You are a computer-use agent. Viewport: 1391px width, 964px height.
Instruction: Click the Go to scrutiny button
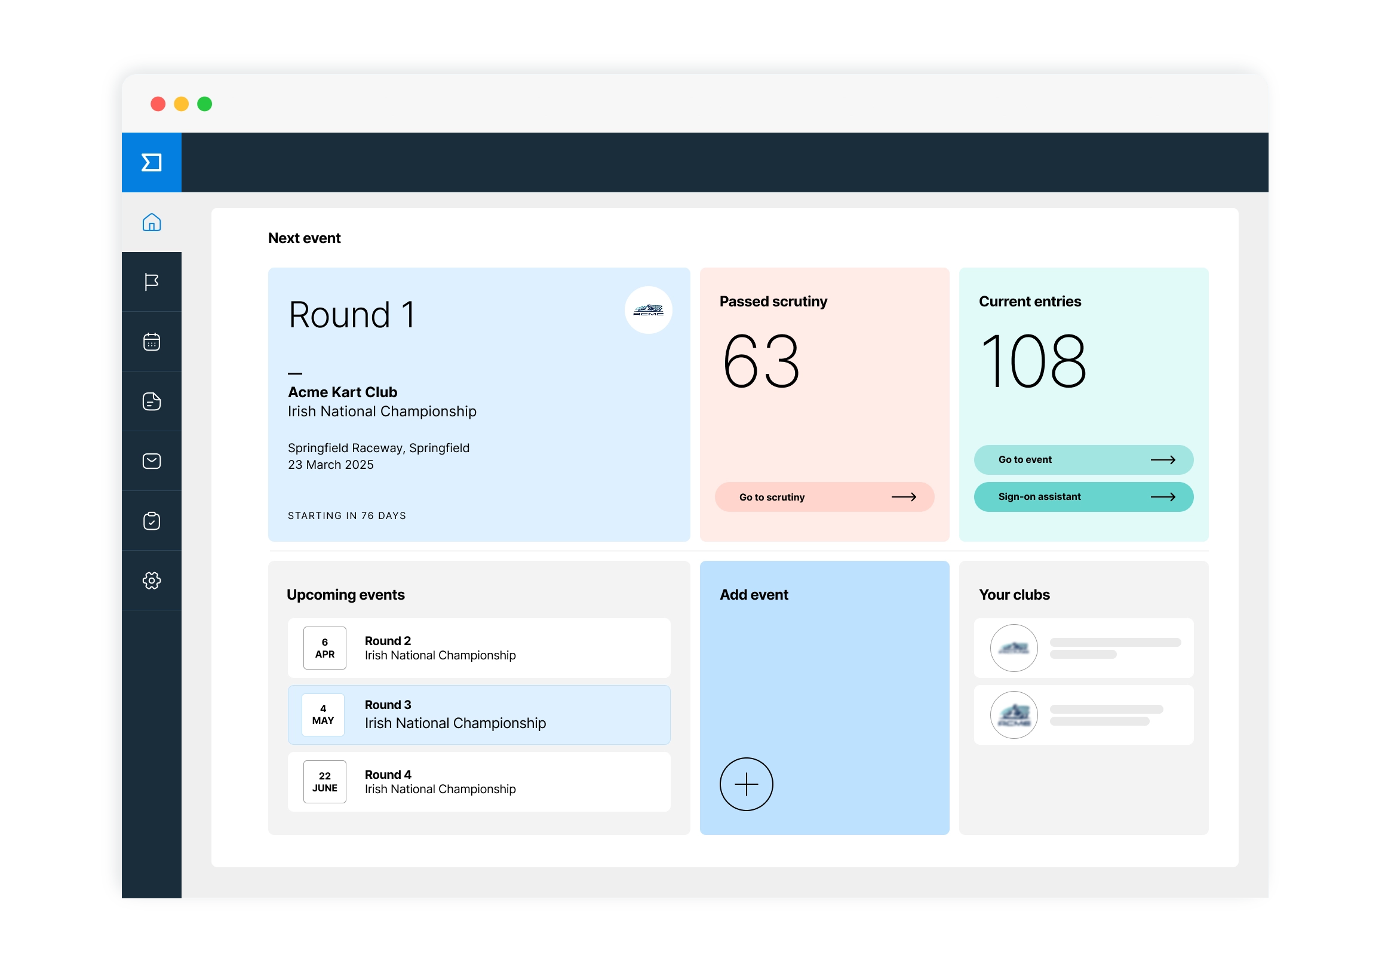click(x=824, y=496)
